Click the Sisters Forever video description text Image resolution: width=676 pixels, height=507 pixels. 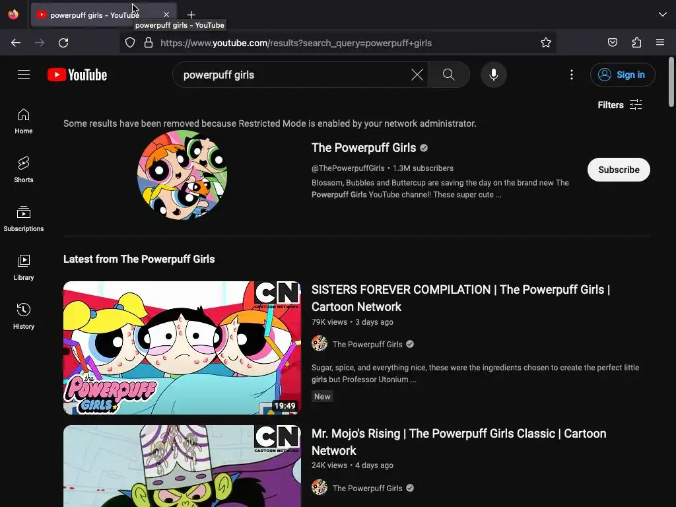475,374
